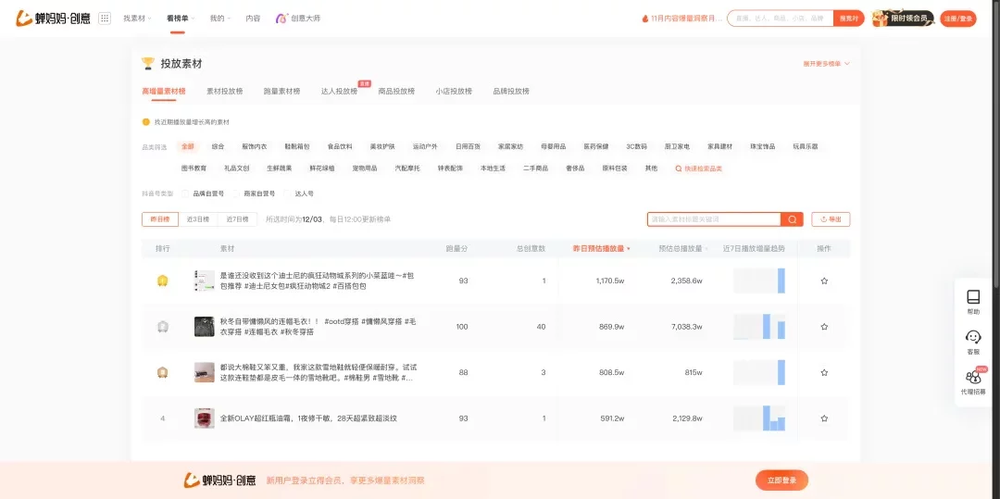Star the 秋冬自带慵懒风的连帽毛衣 material
This screenshot has width=1000, height=499.
(x=824, y=326)
